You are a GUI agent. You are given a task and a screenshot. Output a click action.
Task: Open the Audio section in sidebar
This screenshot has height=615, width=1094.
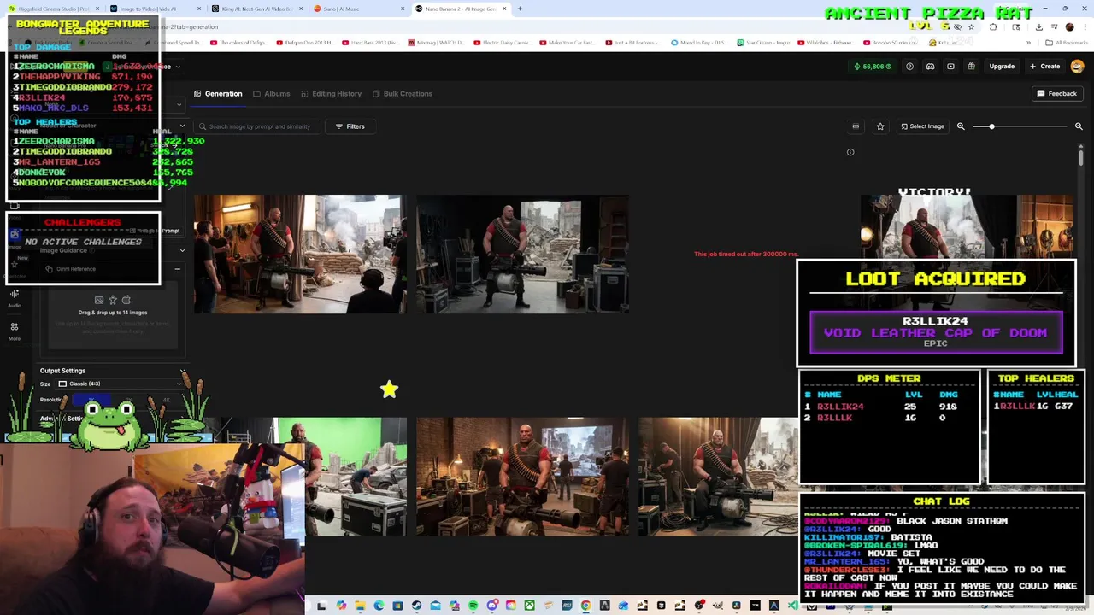point(15,298)
